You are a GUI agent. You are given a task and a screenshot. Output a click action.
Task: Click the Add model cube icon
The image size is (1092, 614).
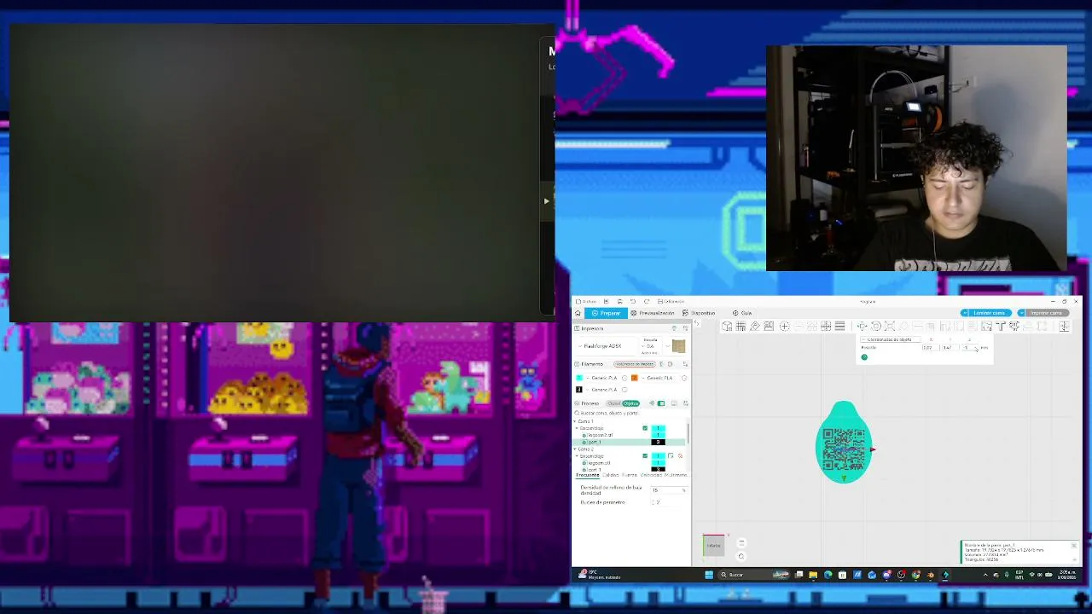(727, 326)
